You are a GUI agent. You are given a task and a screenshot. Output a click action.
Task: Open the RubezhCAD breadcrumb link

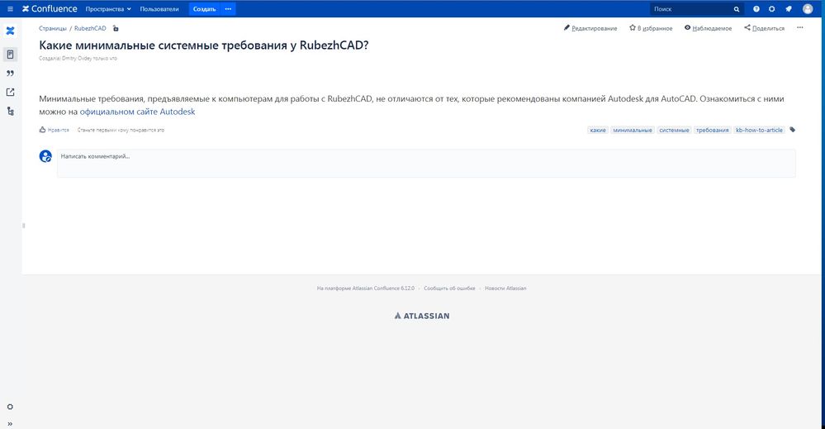90,28
